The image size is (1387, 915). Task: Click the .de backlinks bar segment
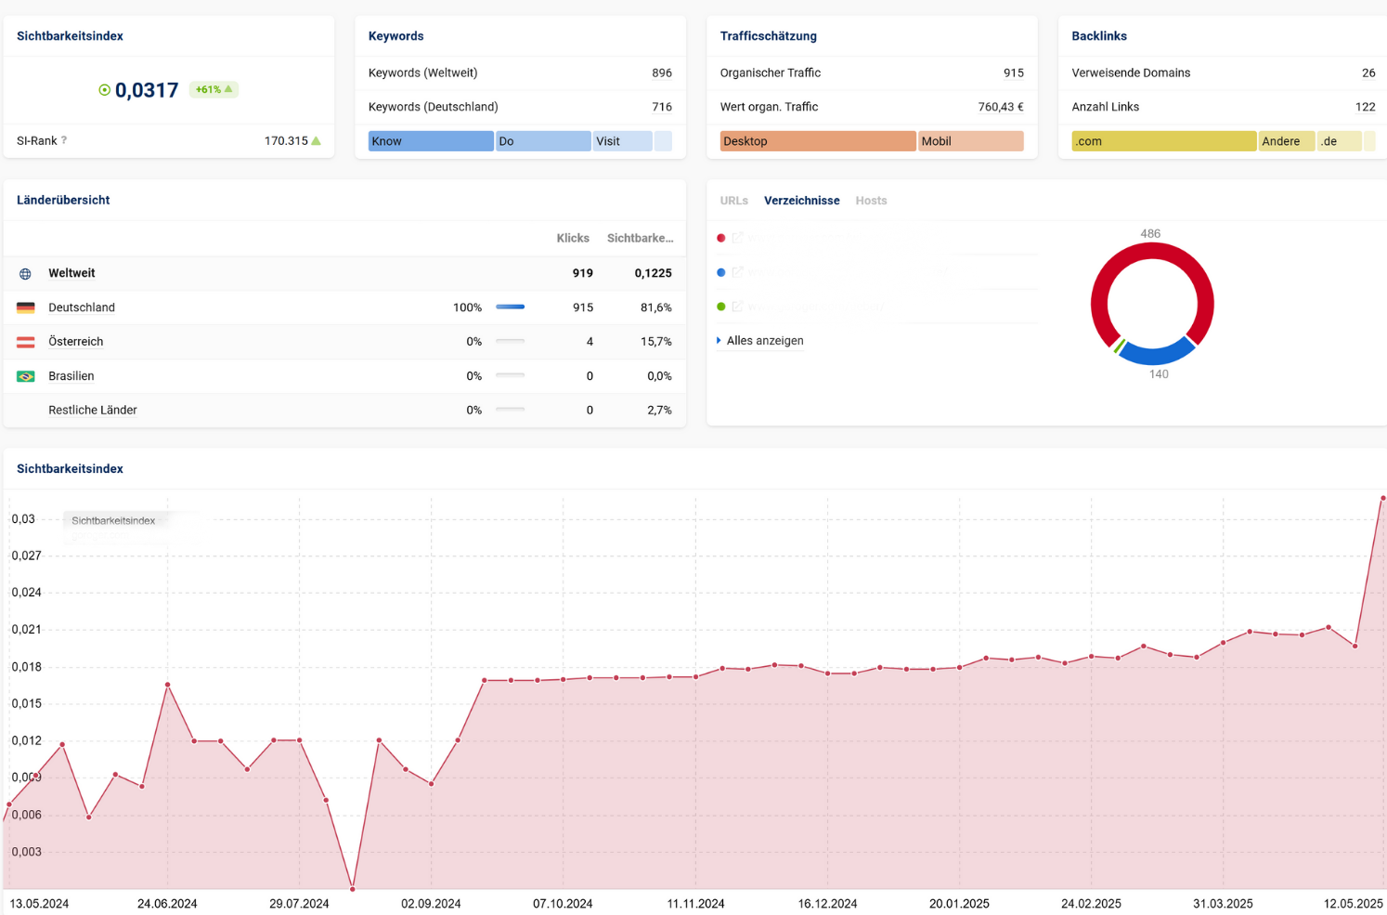1340,141
